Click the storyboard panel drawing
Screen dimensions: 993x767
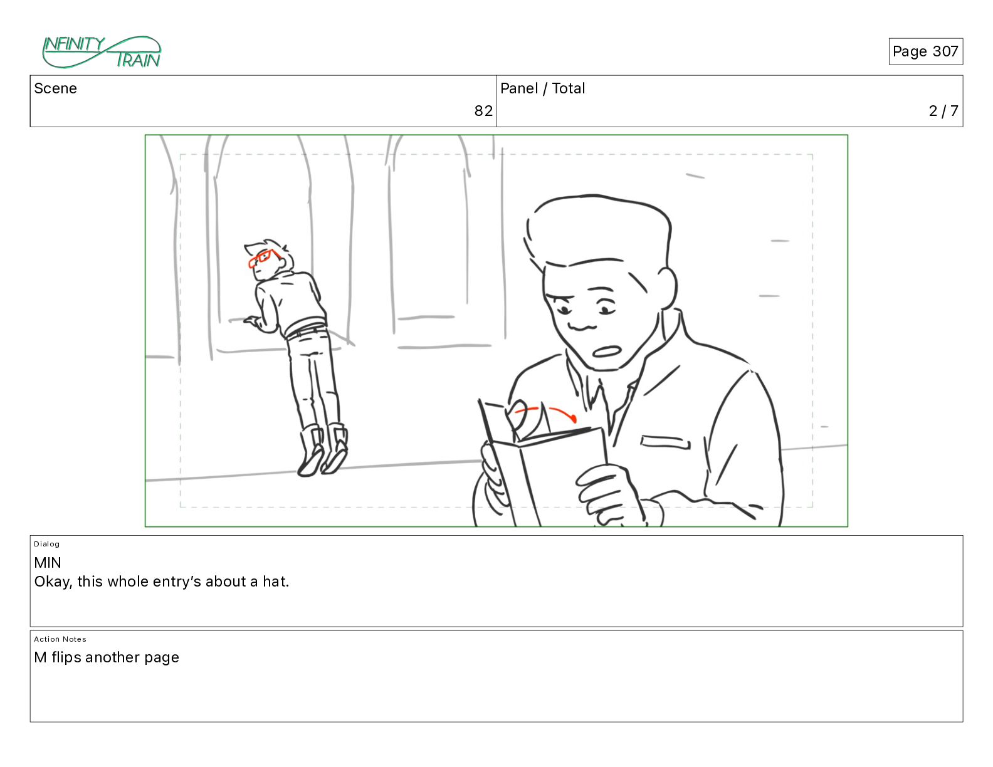[x=497, y=331]
